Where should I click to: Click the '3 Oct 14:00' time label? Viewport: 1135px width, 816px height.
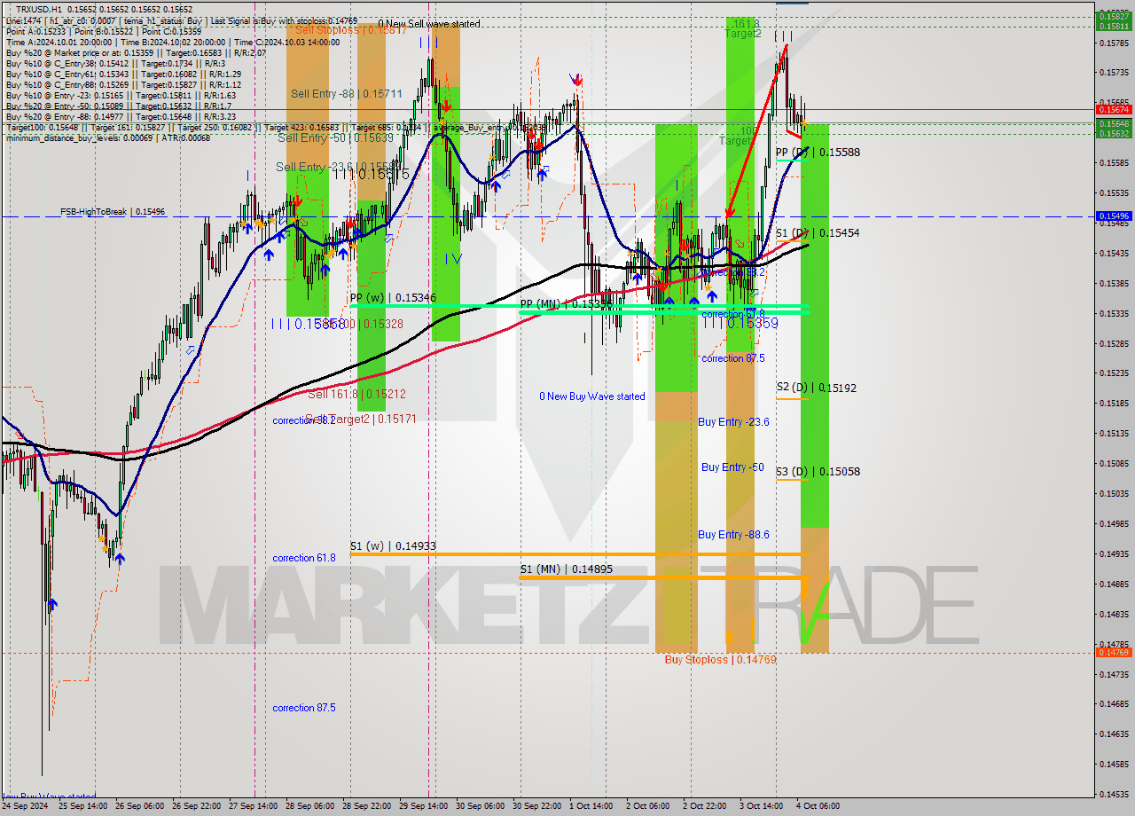click(x=761, y=806)
